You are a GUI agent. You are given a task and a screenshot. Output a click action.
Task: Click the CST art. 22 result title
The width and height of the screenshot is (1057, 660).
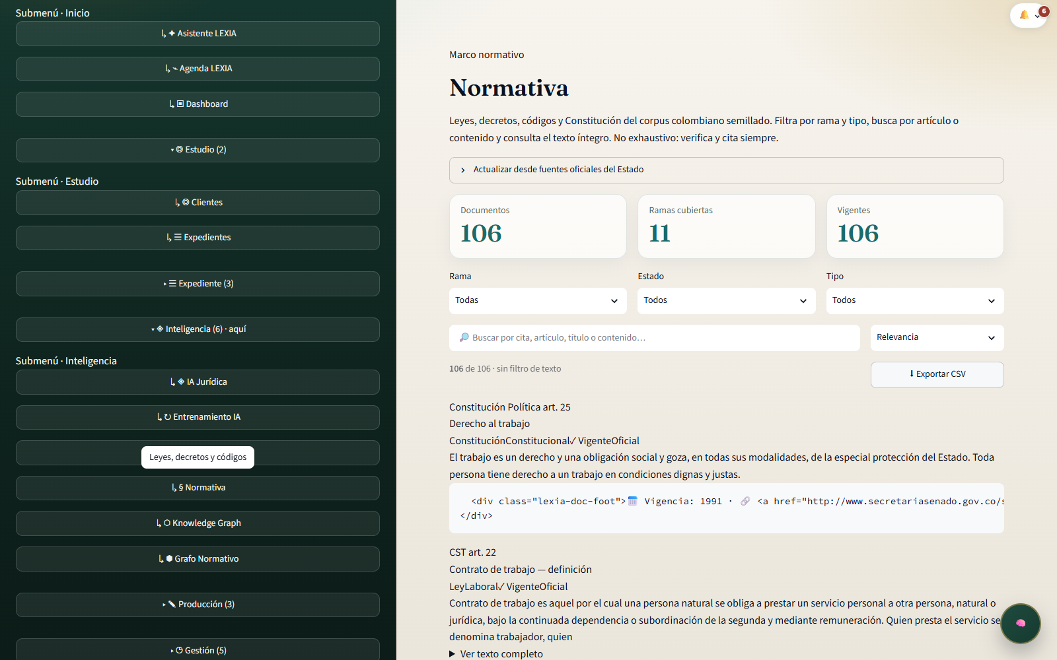472,552
